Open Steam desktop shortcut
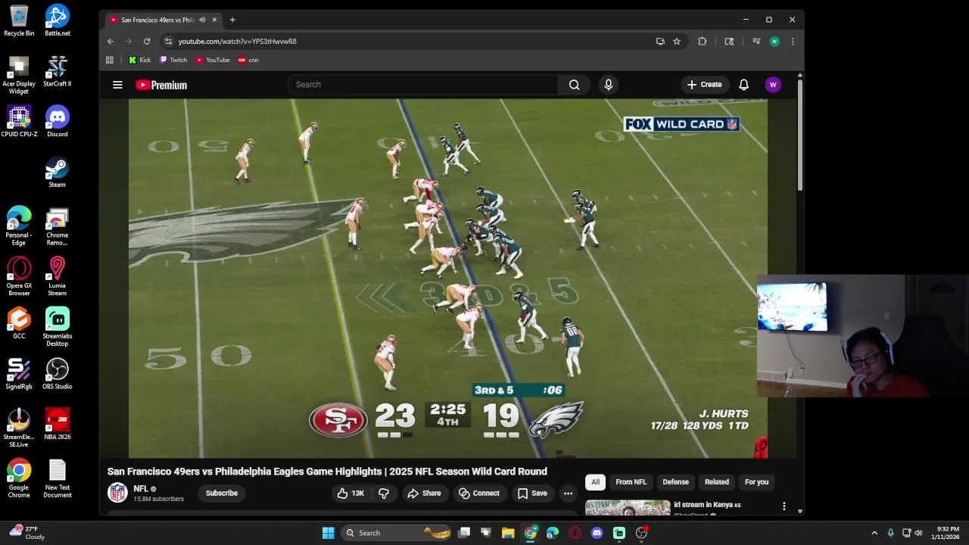The width and height of the screenshot is (969, 545). 57,172
